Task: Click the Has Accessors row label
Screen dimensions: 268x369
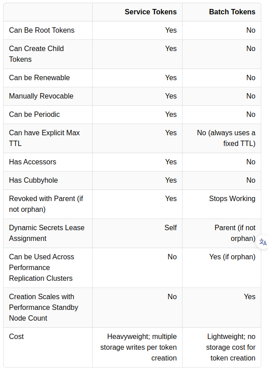Action: (x=33, y=162)
